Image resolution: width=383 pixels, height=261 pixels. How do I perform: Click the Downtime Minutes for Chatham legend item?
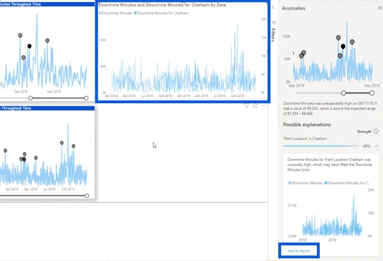[161, 13]
